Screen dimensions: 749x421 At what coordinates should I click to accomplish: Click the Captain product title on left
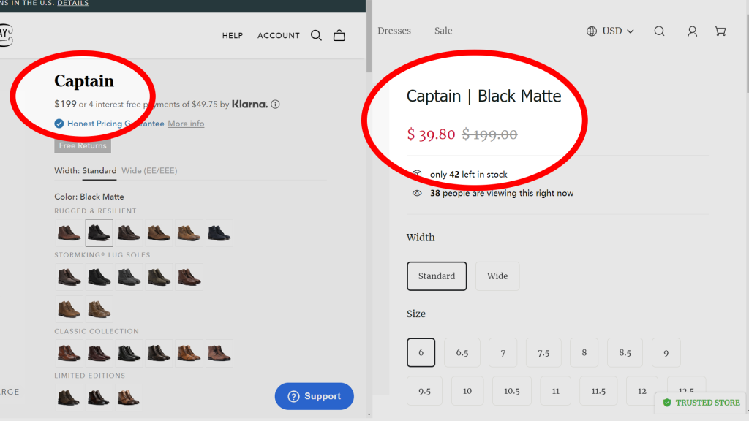point(84,81)
